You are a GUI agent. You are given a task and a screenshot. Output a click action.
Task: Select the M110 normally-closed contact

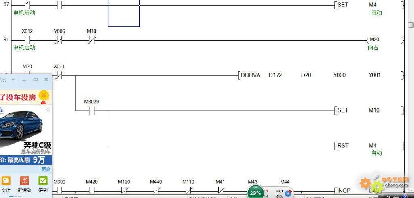click(188, 190)
